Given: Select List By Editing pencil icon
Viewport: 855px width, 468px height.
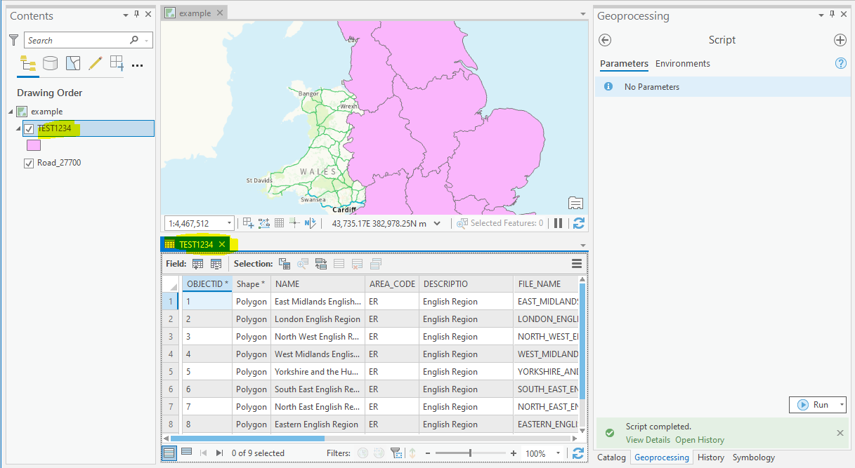Looking at the screenshot, I should click(95, 64).
